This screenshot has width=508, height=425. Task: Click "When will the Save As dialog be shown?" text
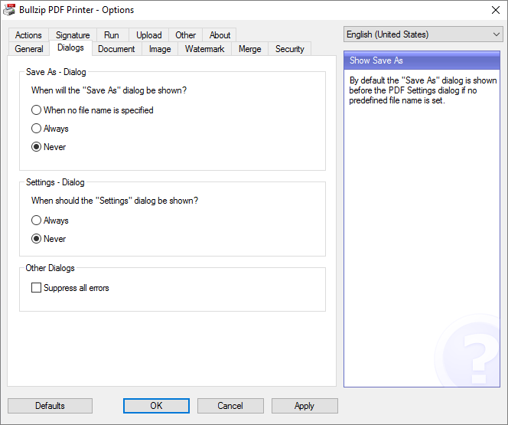click(109, 90)
